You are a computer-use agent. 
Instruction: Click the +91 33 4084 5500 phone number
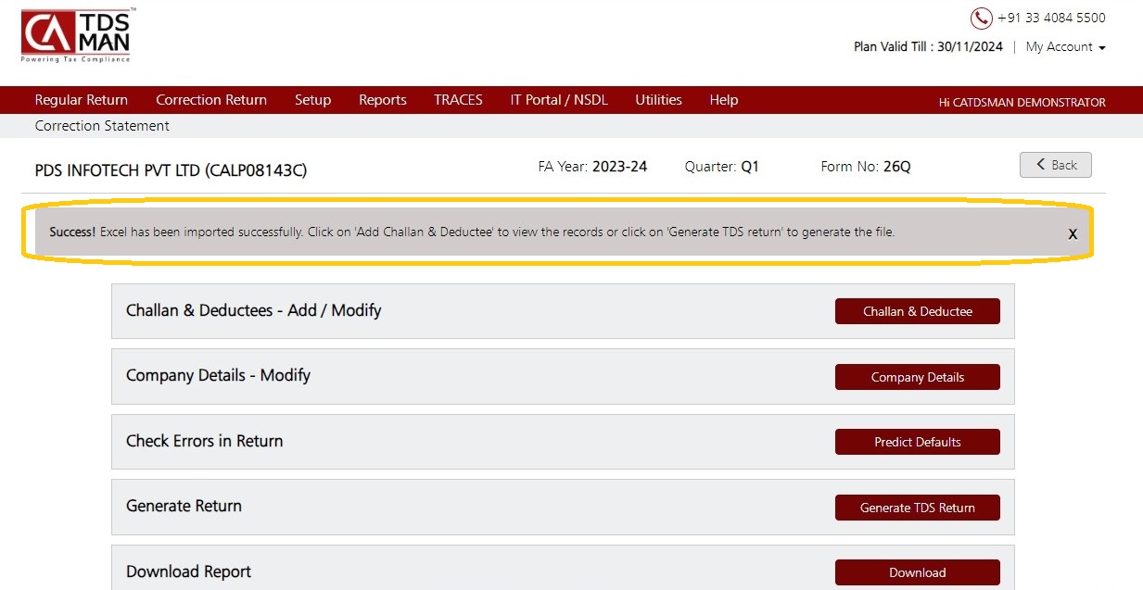pos(1051,18)
